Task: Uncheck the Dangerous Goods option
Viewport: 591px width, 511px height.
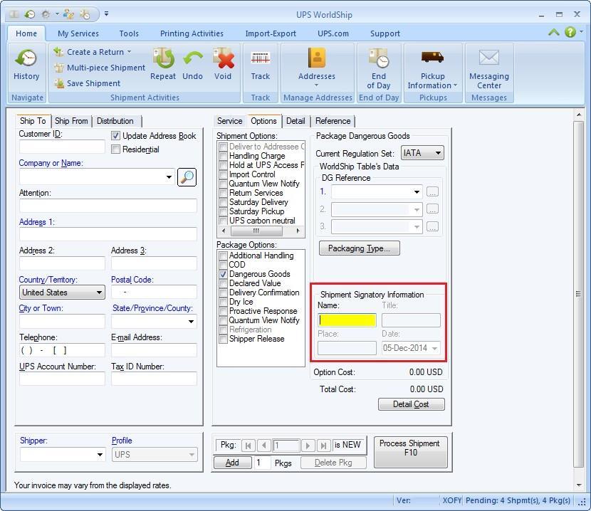Action: (x=223, y=274)
